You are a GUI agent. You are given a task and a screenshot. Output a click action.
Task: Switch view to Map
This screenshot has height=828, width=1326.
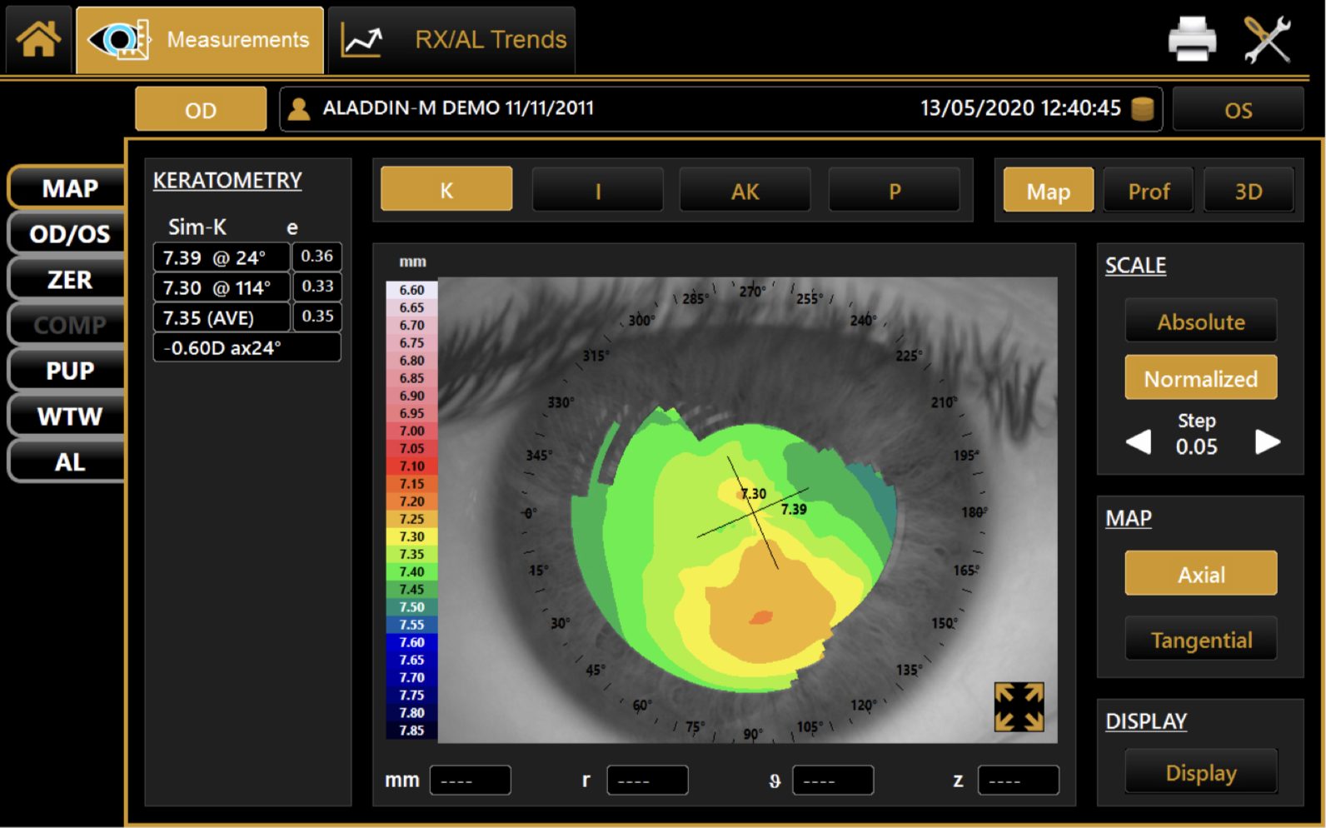[x=1048, y=190]
